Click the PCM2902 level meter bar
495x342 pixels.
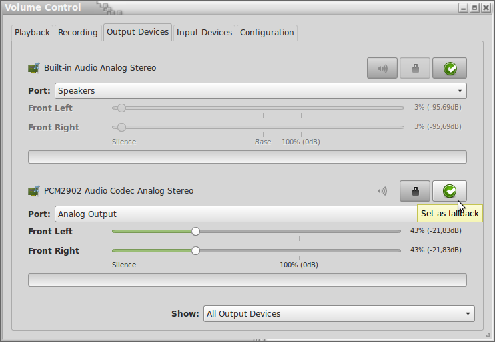pyautogui.click(x=248, y=280)
